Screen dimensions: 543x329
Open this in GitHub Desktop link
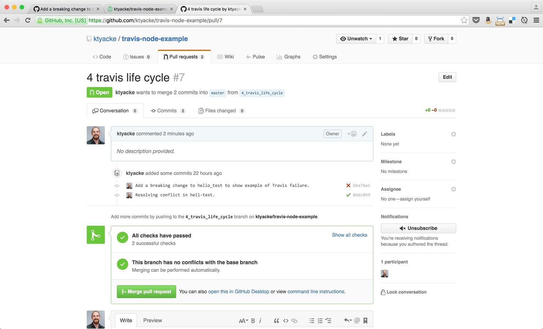(x=239, y=292)
